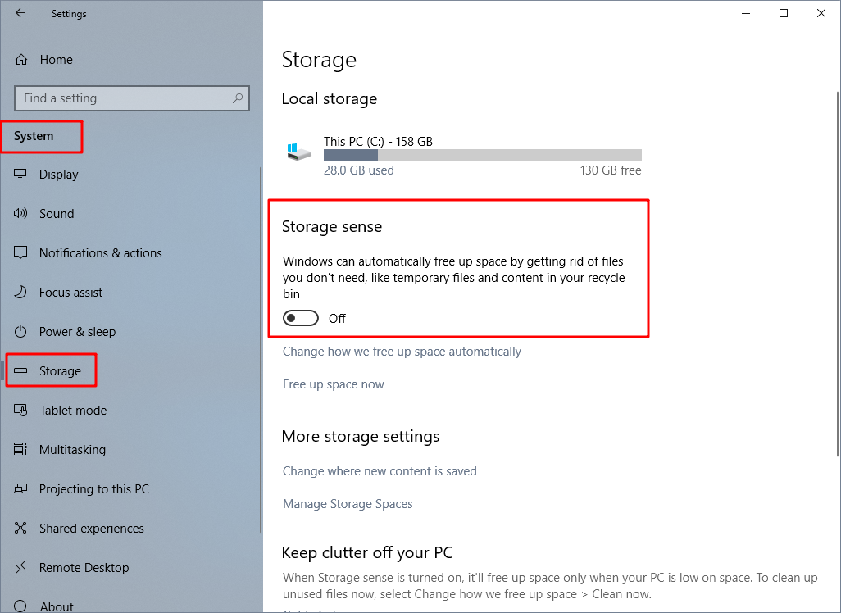Go back with the arrow button
The width and height of the screenshot is (841, 613).
tap(21, 13)
